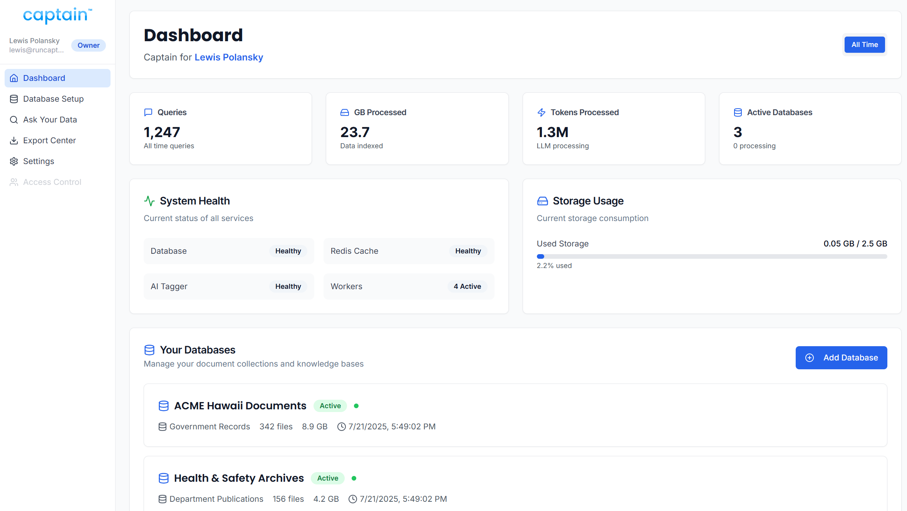Click the Dashboard home icon in sidebar
The width and height of the screenshot is (907, 511).
click(14, 78)
